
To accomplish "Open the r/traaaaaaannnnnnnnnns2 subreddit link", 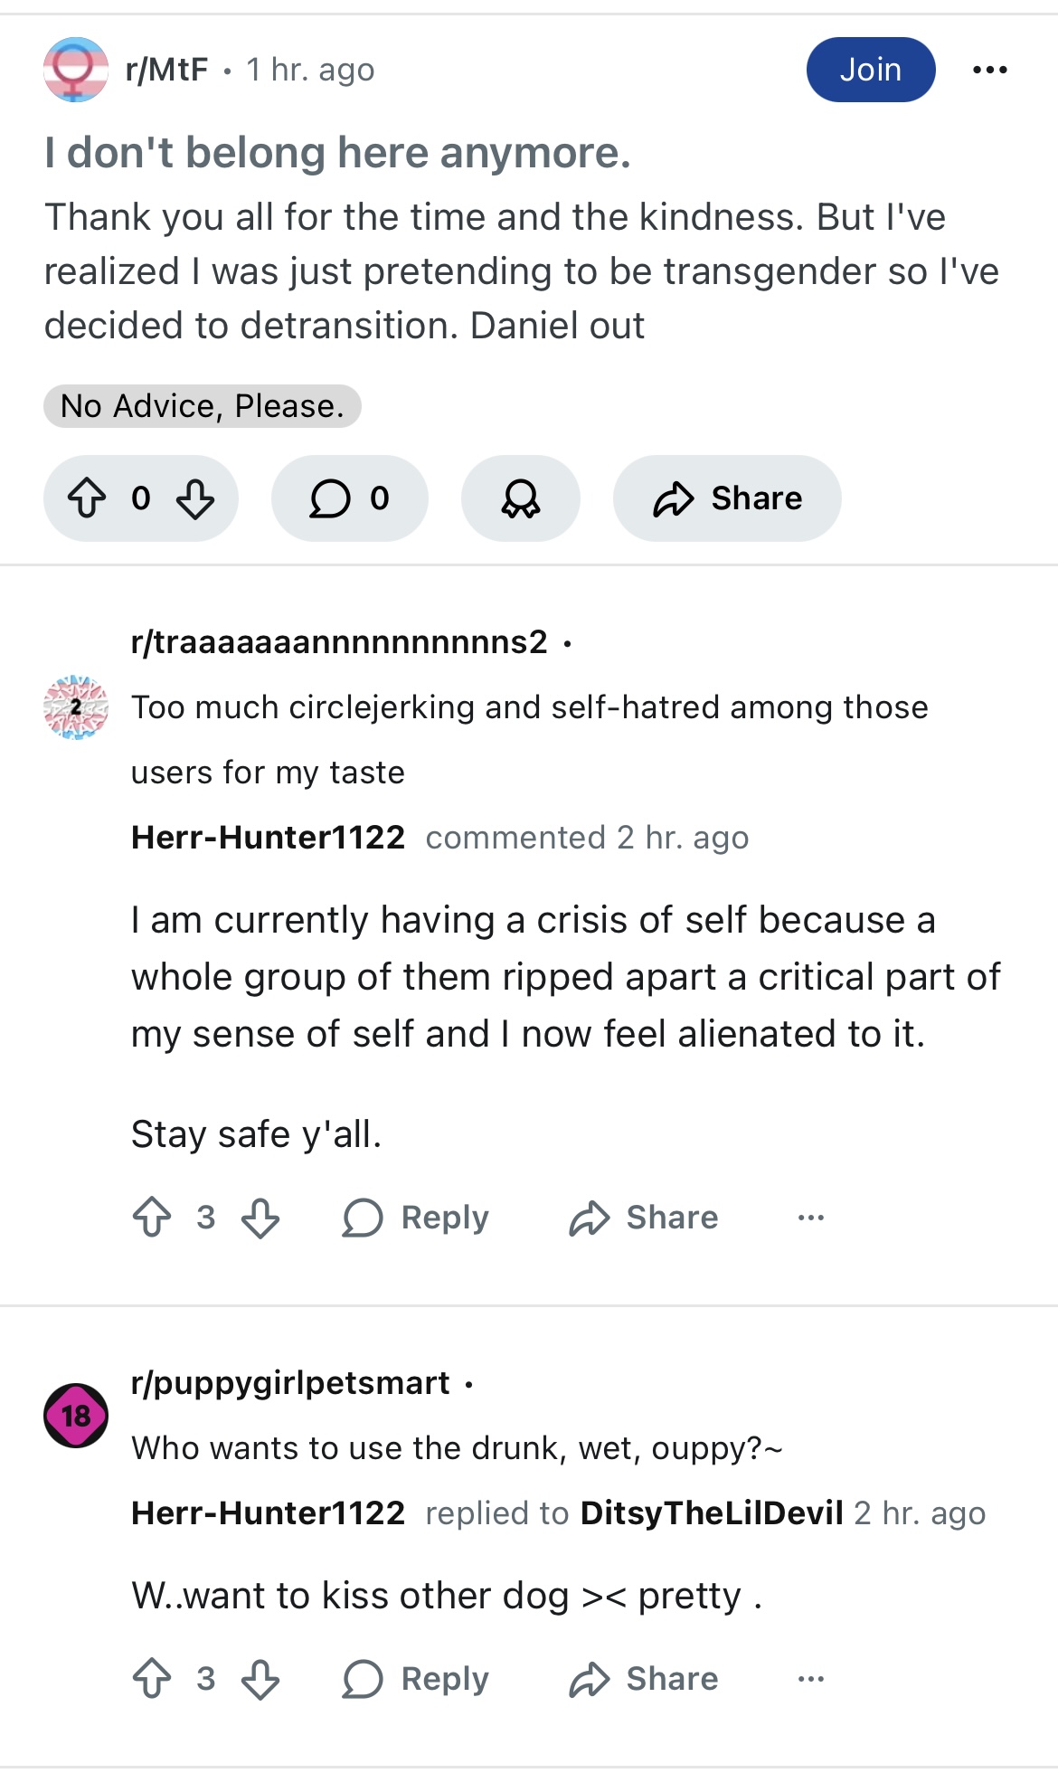I will [339, 642].
